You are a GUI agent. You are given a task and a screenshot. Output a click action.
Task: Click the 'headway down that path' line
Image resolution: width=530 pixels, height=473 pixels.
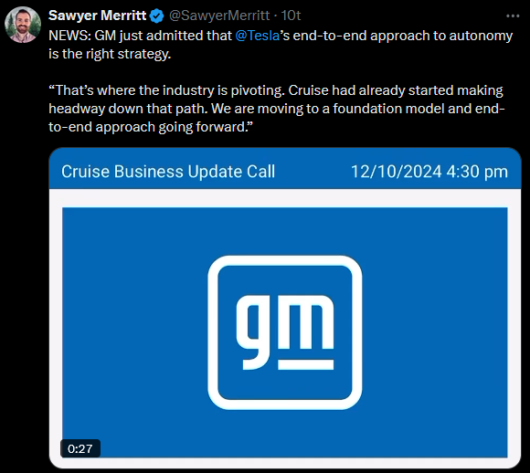tap(277, 109)
